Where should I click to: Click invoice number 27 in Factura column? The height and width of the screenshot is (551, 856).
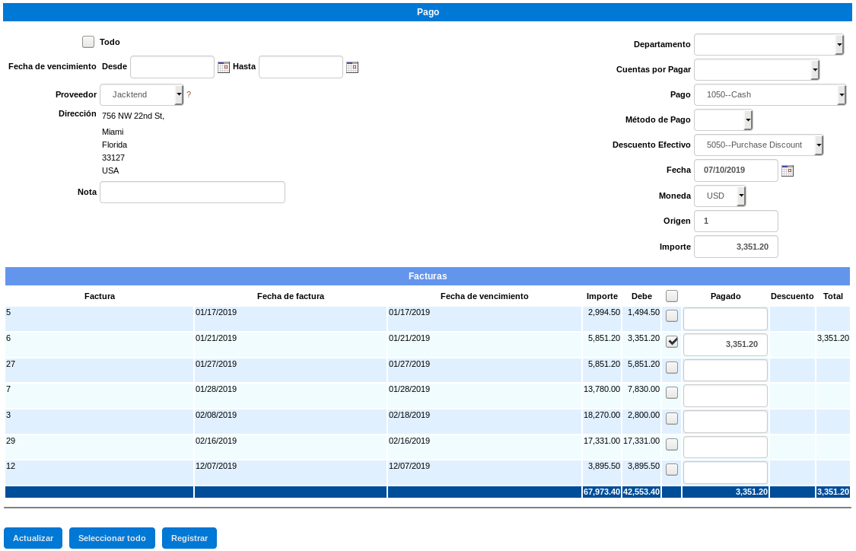(11, 365)
